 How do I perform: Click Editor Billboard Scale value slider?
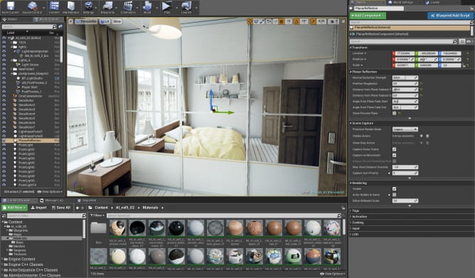[405, 201]
